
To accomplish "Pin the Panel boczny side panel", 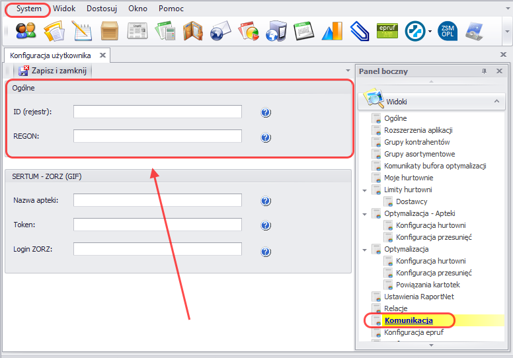I will pos(484,71).
